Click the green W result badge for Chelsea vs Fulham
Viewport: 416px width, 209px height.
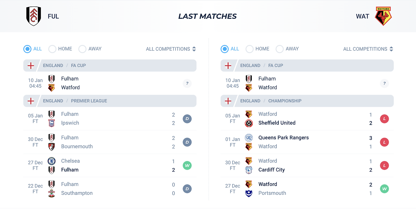click(x=187, y=166)
